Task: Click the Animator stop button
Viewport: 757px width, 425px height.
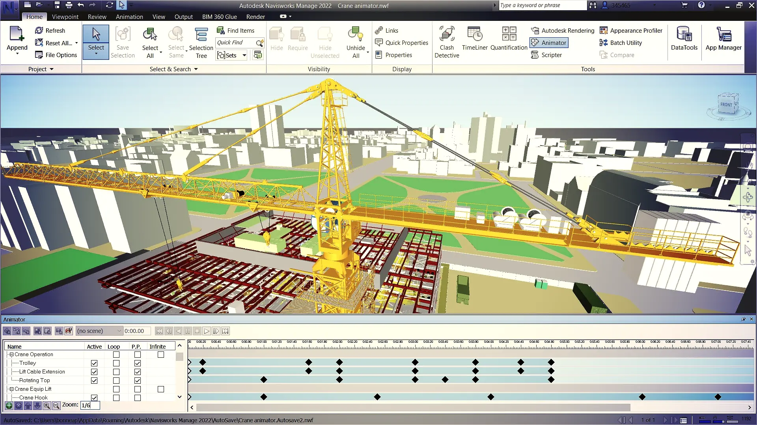Action: click(197, 331)
